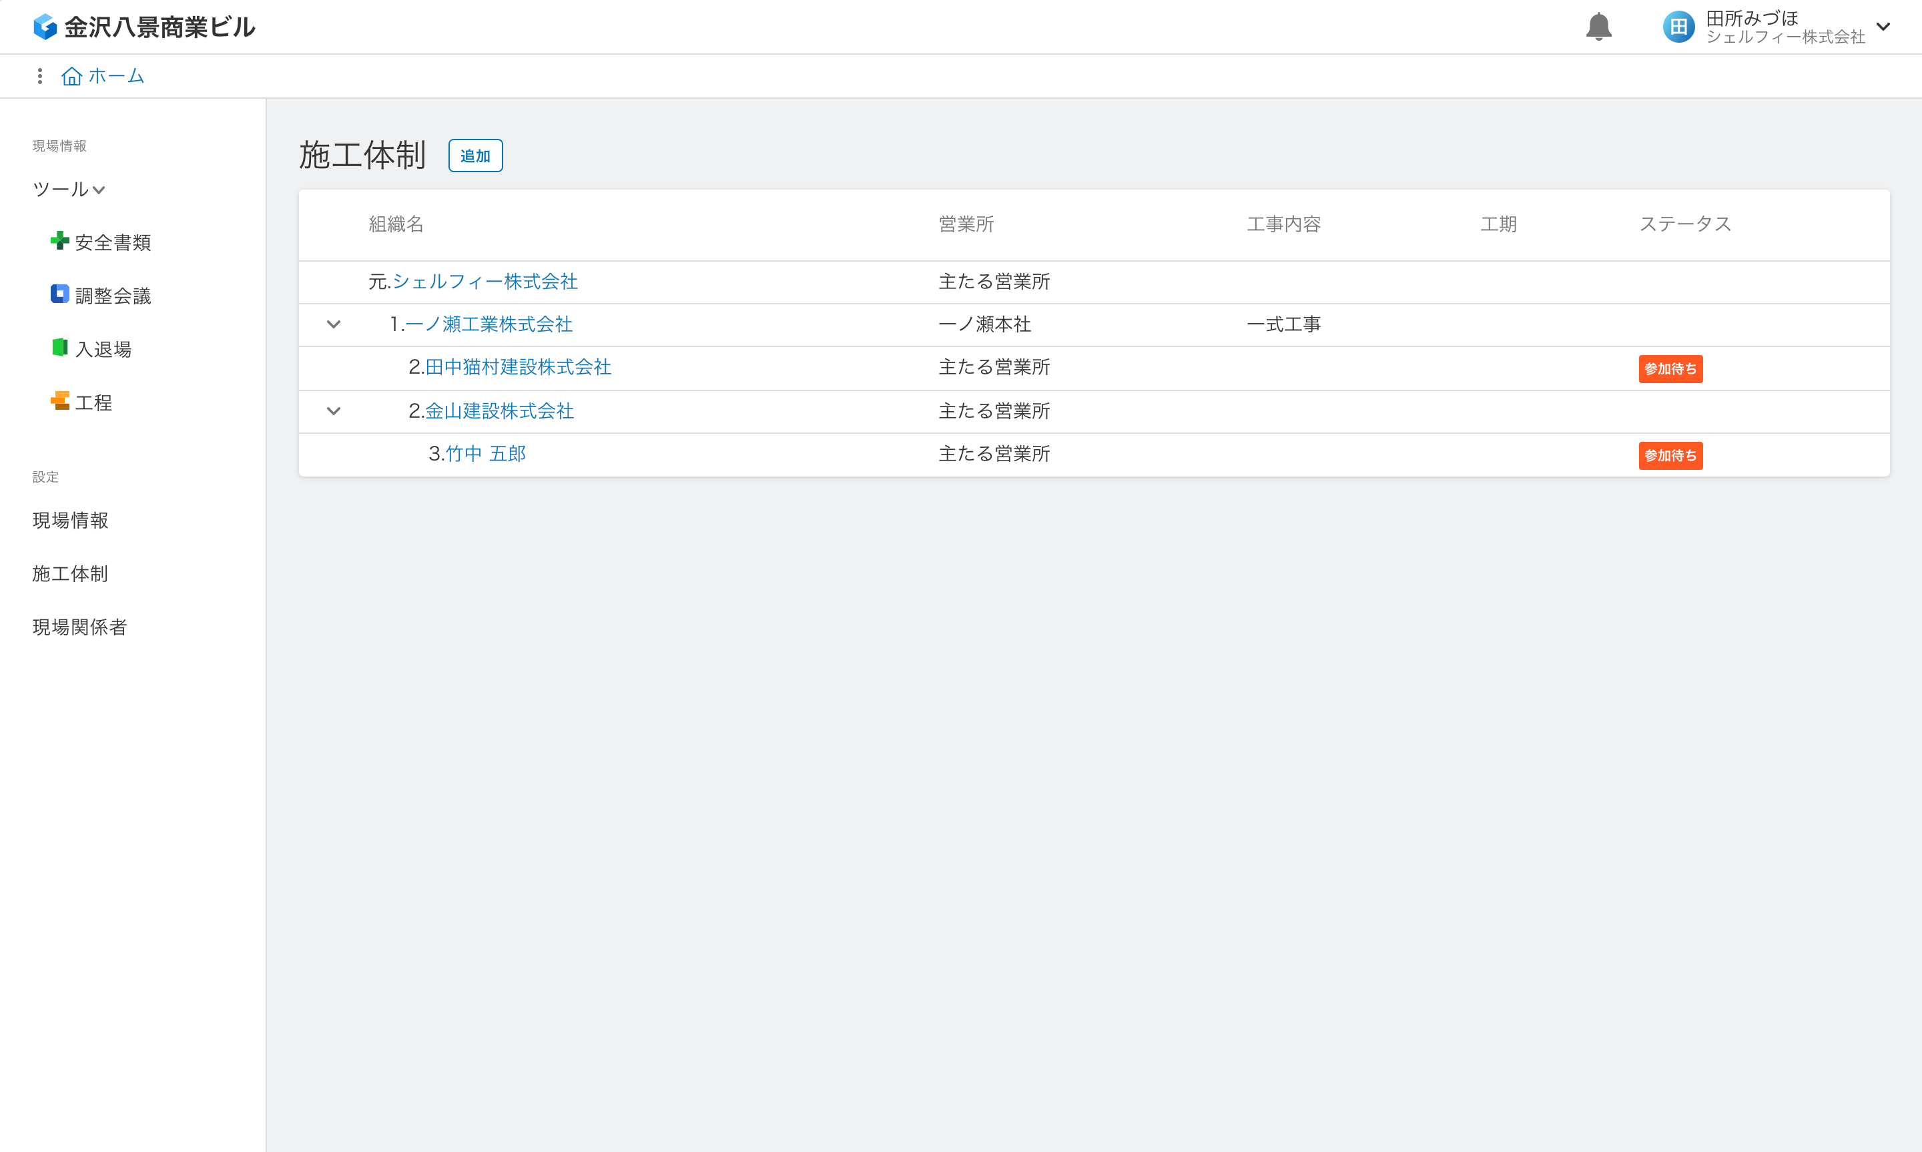The width and height of the screenshot is (1922, 1152).
Task: Open the user account dropdown arrow
Action: [1883, 27]
